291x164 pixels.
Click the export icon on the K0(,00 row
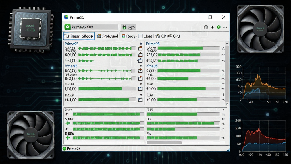click(140, 71)
